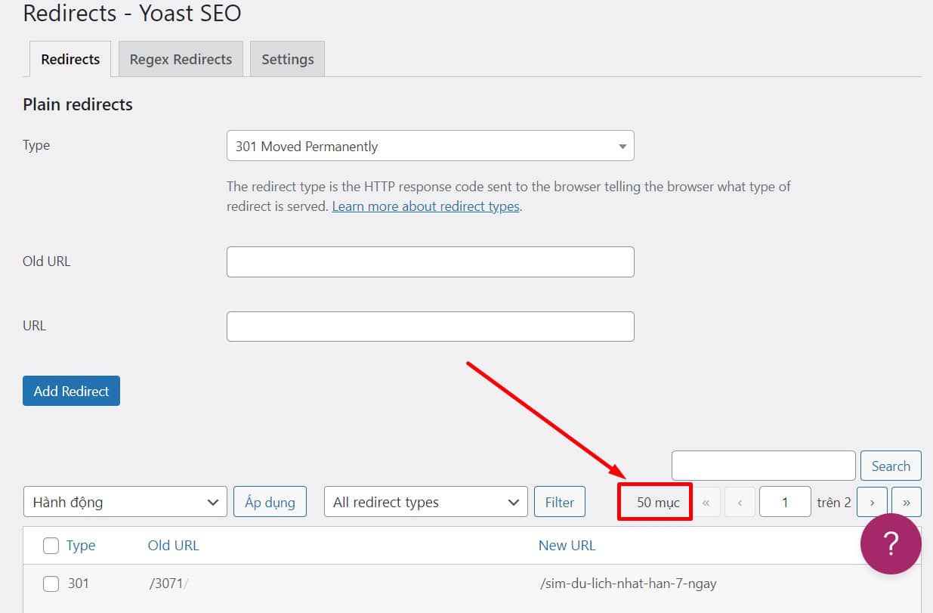
Task: Tick the select-all checkbox in table header
Action: (x=51, y=546)
